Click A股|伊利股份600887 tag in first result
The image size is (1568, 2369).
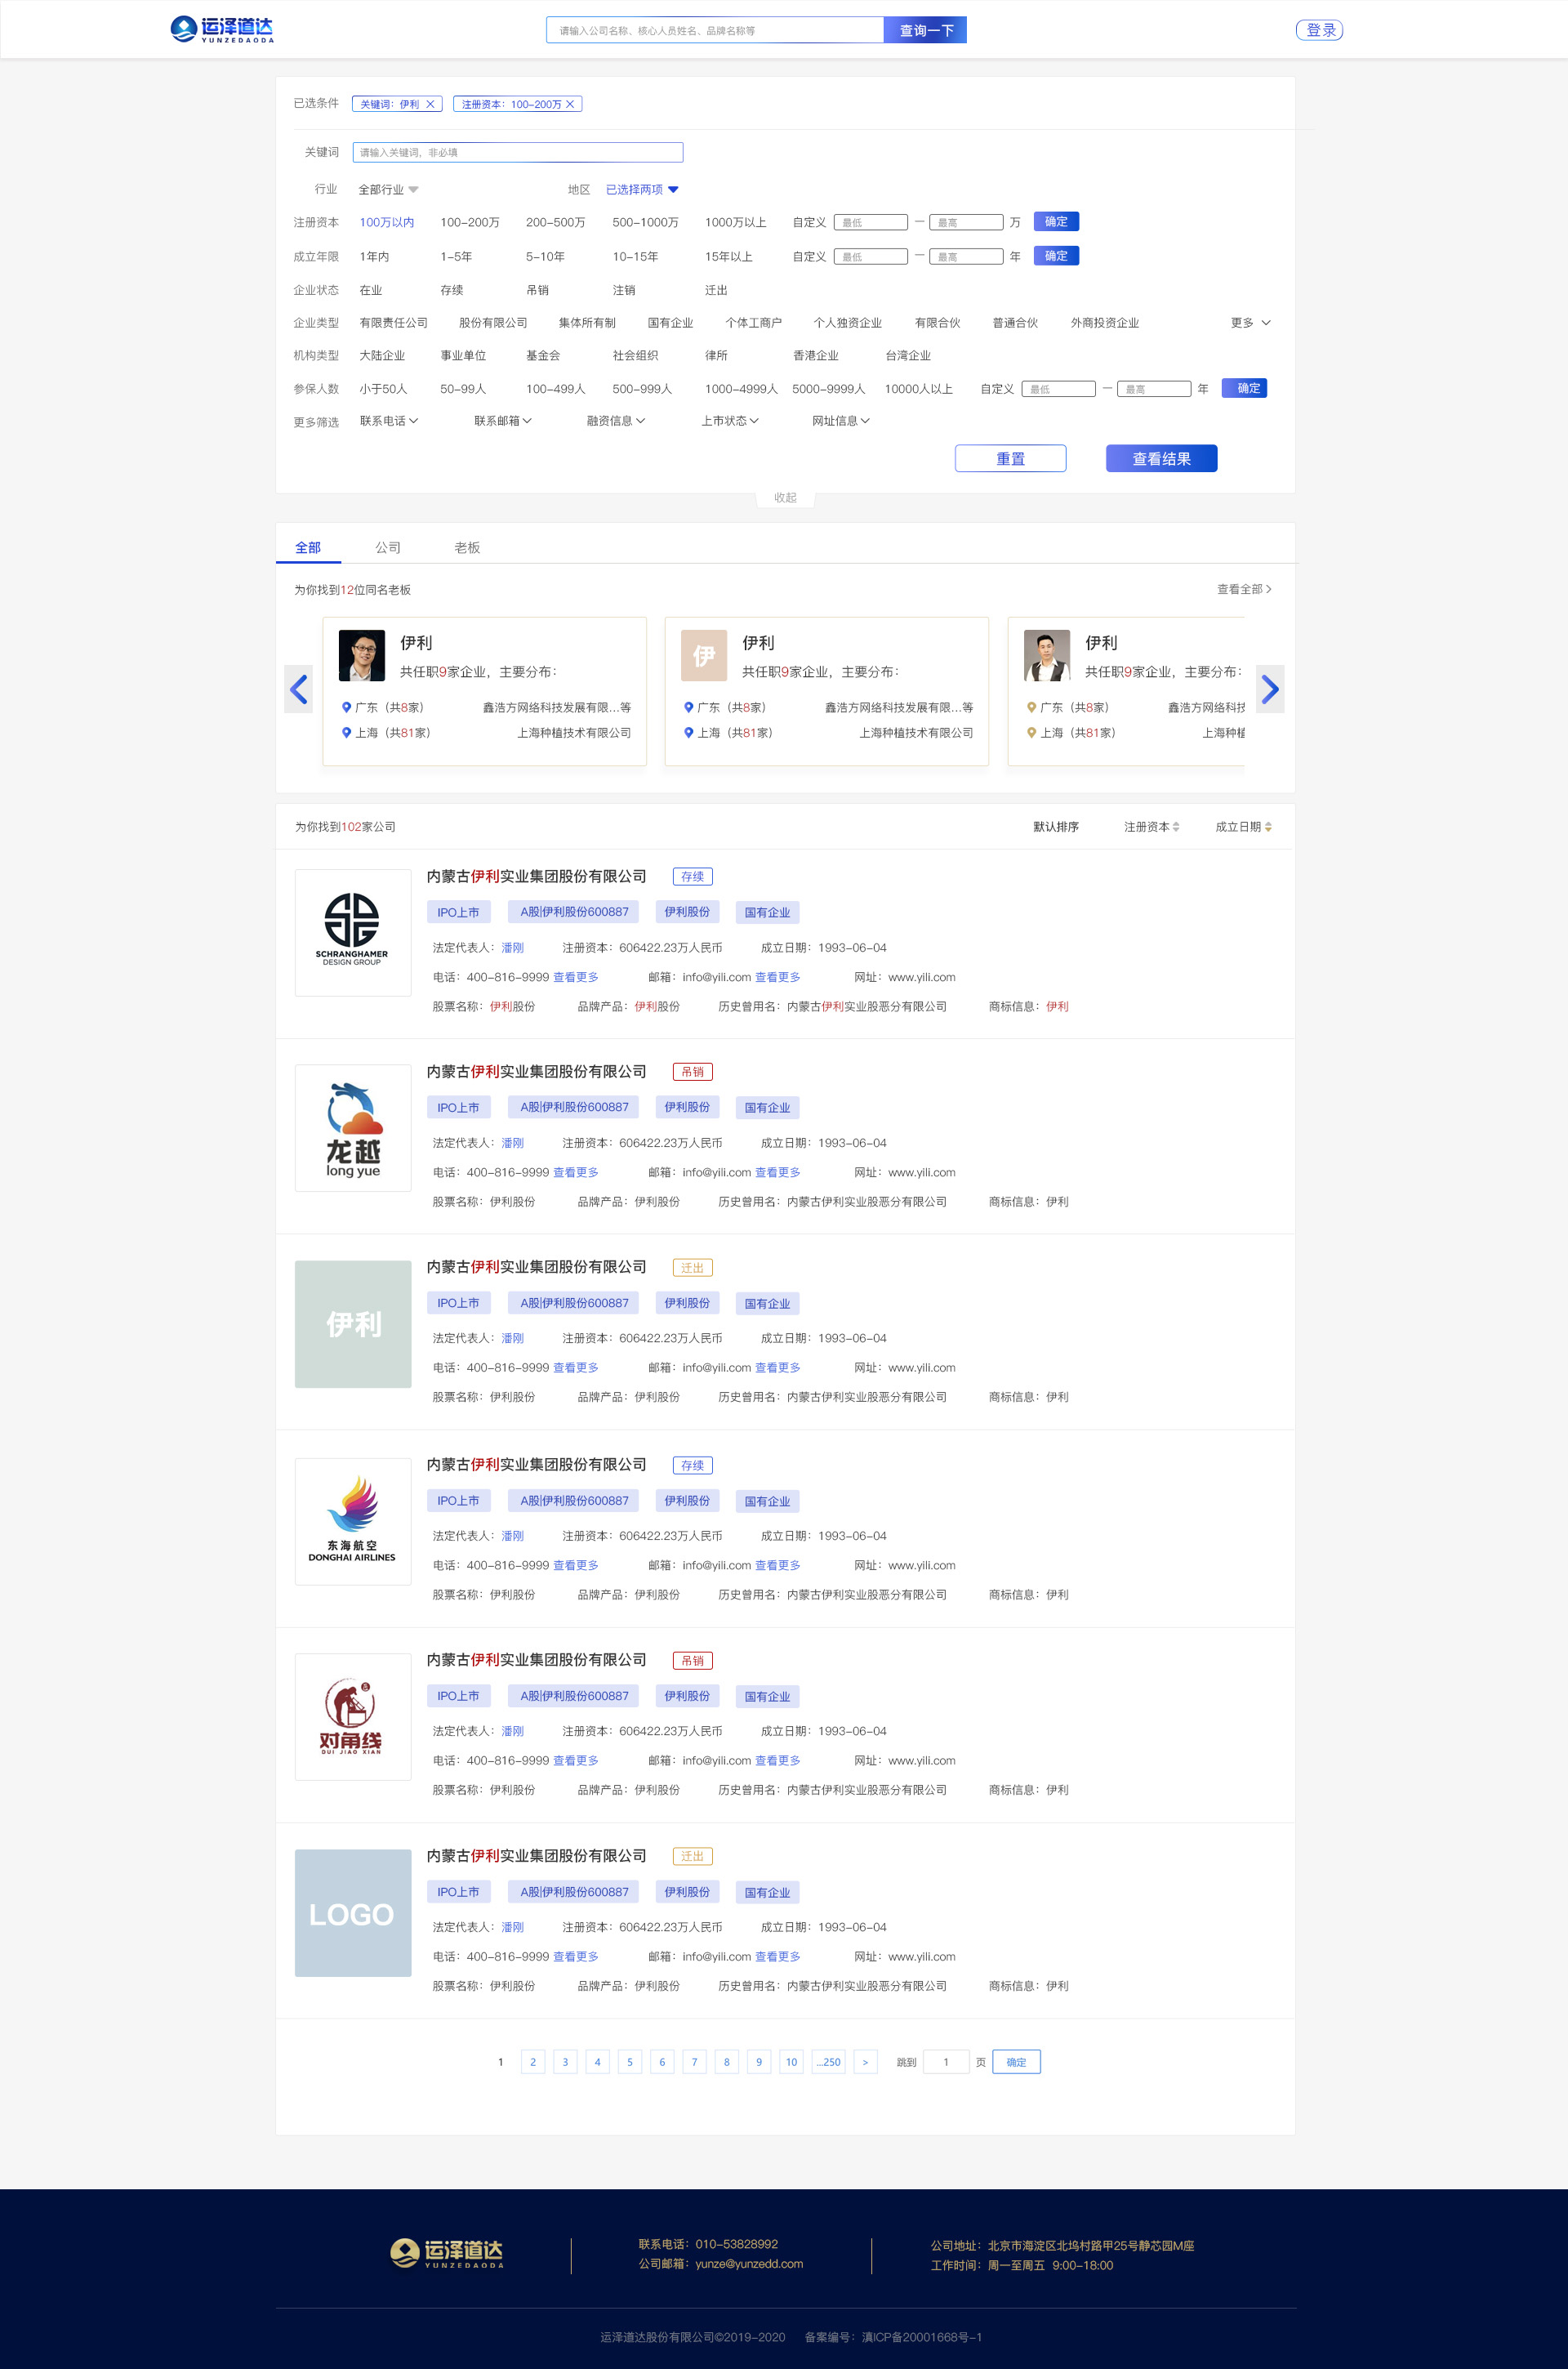point(574,912)
